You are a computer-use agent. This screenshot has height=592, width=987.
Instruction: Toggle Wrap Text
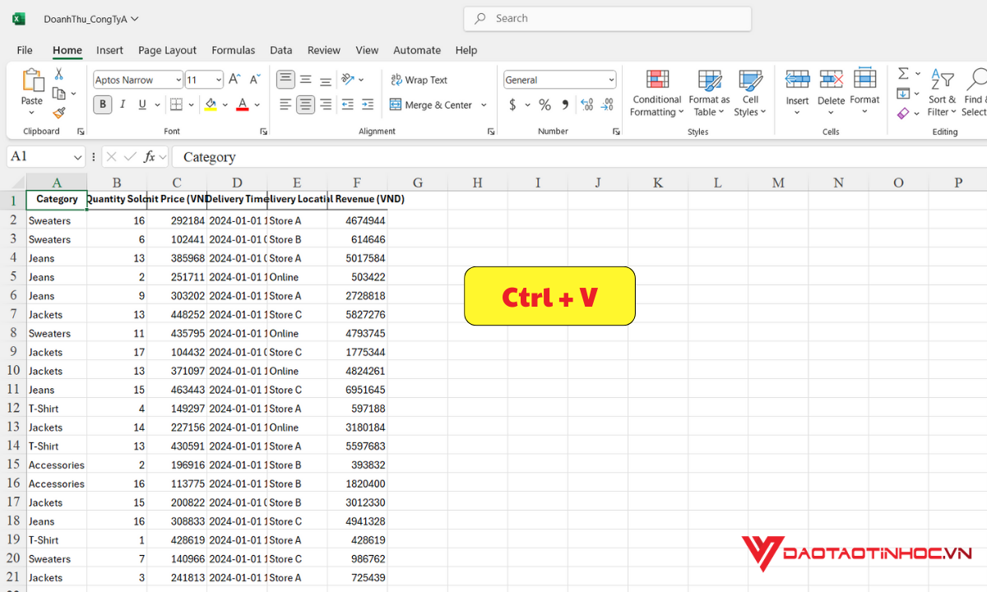[x=419, y=80]
